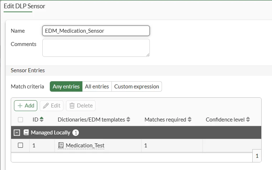The height and width of the screenshot is (170, 272).
Task: Sort the Dictionaries/EDM templates column arrows
Action: coord(128,119)
